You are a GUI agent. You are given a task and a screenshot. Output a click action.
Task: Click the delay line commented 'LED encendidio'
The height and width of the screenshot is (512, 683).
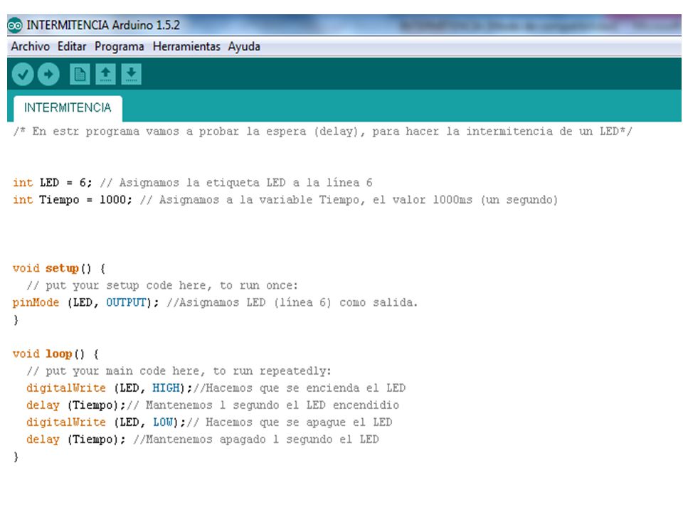tap(213, 405)
